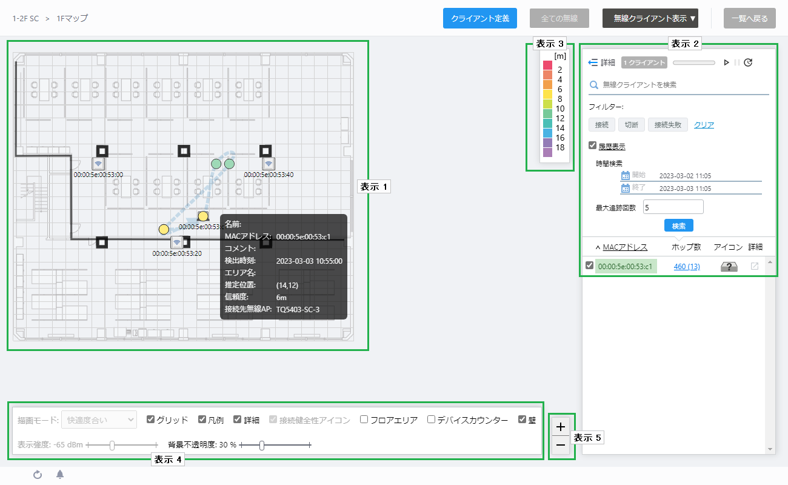Click the history reset clock icon
The image size is (788, 485).
pos(748,62)
